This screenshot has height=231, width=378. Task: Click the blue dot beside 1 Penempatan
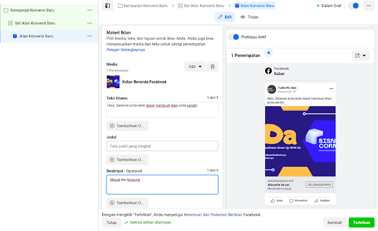click(x=269, y=53)
